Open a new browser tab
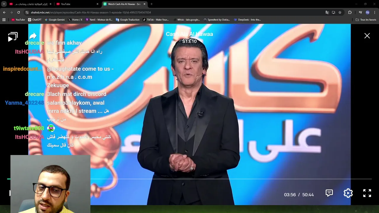Image resolution: width=379 pixels, height=213 pixels. pos(151,4)
